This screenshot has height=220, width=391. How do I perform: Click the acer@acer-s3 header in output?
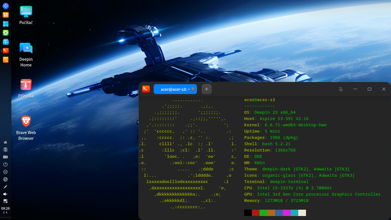pos(260,100)
